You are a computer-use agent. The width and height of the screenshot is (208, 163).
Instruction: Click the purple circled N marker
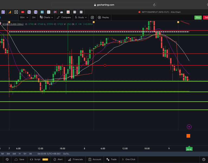tap(189, 127)
